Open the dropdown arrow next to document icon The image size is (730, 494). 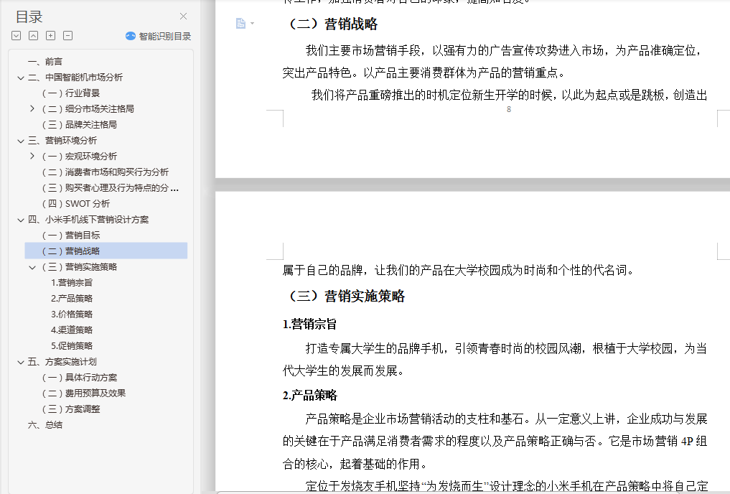coord(253,23)
